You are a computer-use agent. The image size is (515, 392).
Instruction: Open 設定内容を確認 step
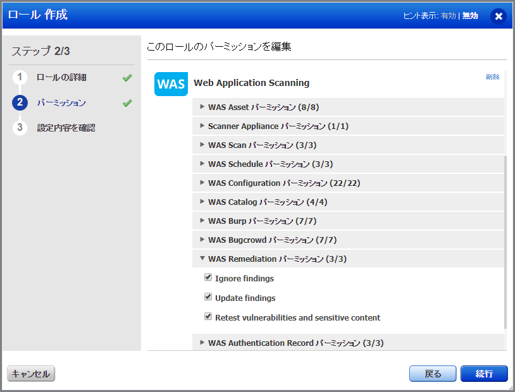point(66,128)
